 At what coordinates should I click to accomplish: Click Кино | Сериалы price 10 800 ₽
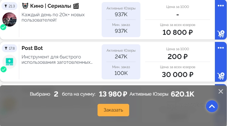tap(178, 32)
